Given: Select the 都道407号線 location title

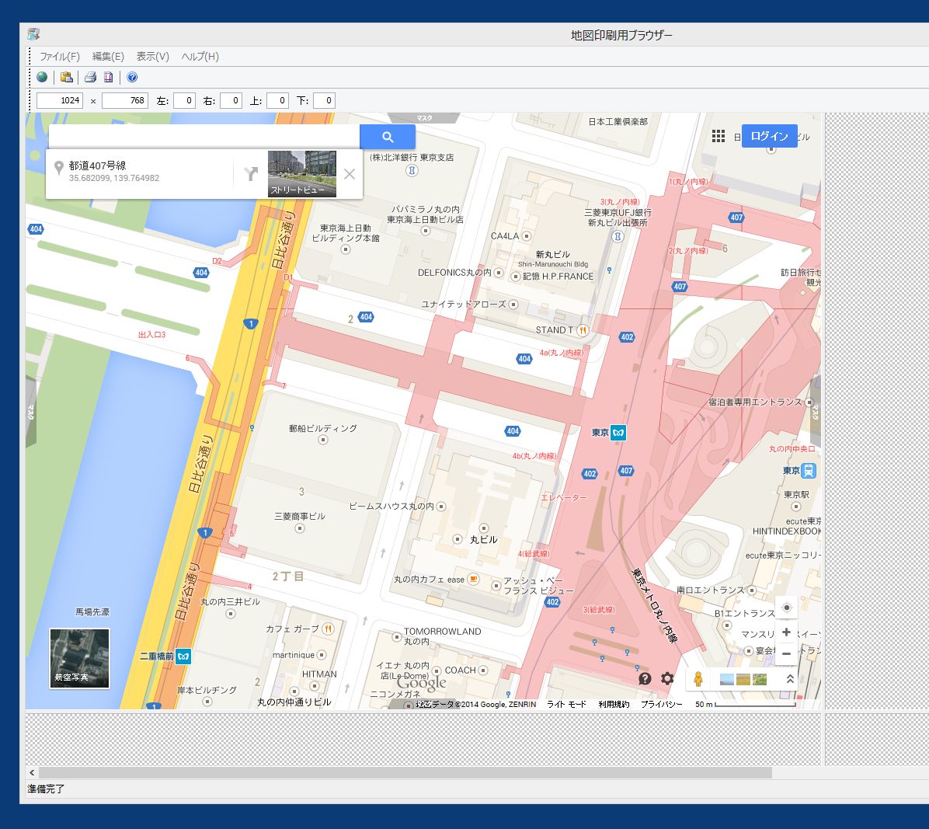Looking at the screenshot, I should (97, 165).
